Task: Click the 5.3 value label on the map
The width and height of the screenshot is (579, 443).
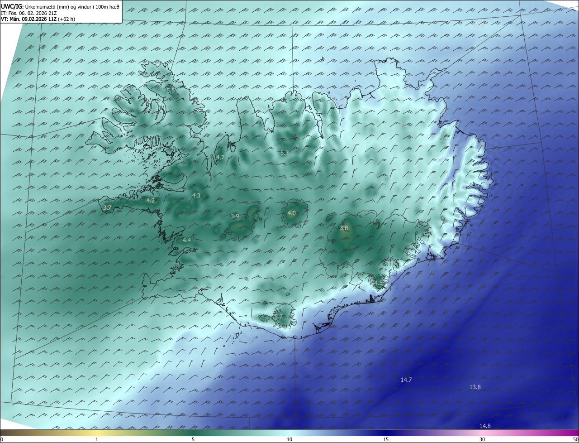Action: tap(284, 153)
